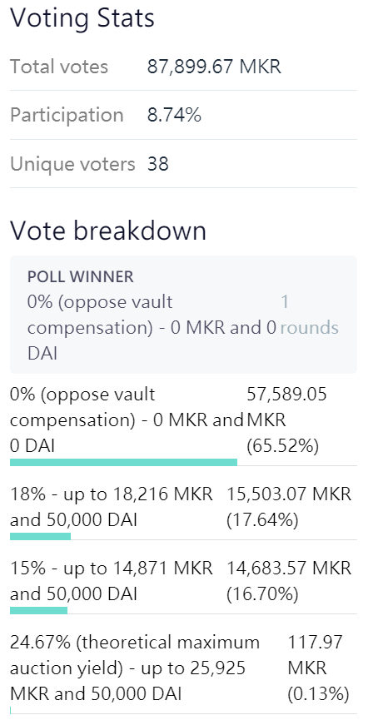Select the Unique voters label
The height and width of the screenshot is (720, 368).
(x=72, y=163)
